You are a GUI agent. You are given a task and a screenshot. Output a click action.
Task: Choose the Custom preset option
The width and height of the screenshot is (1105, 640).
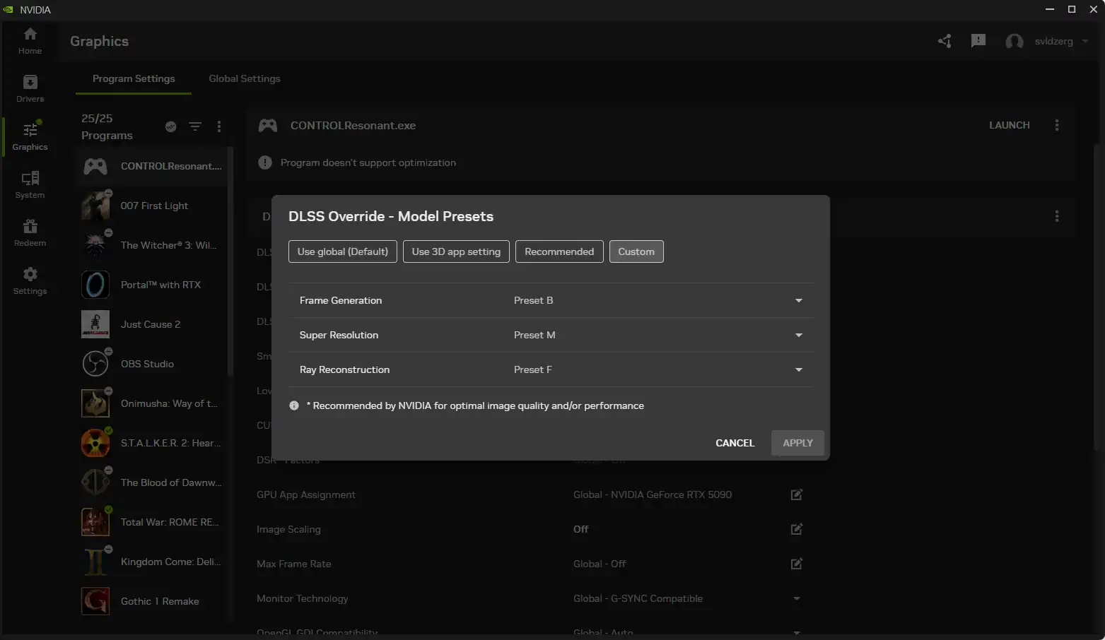[636, 251]
